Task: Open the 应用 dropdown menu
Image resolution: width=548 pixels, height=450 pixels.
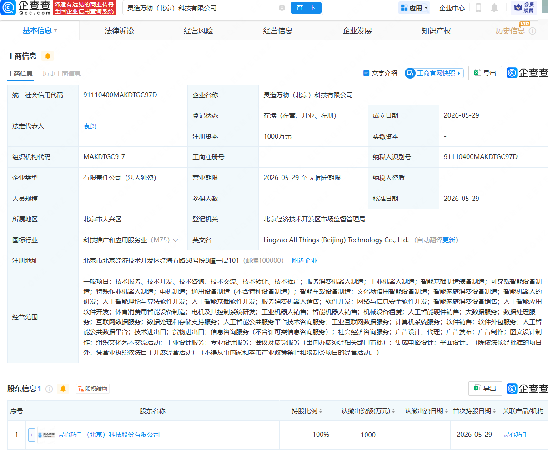Action: tap(414, 8)
